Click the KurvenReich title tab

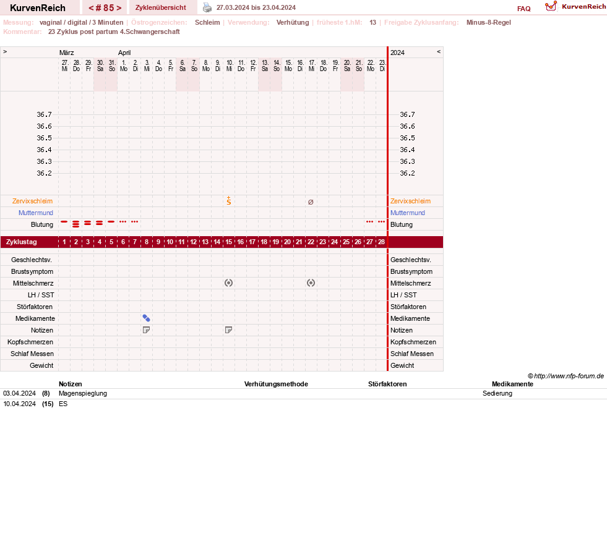pos(38,8)
